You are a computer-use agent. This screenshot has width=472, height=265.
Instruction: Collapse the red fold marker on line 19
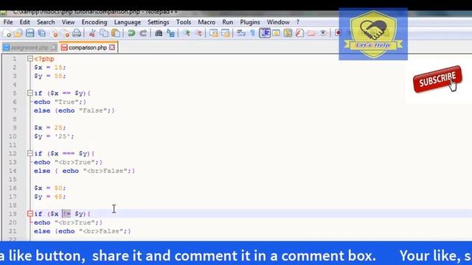[x=29, y=213]
